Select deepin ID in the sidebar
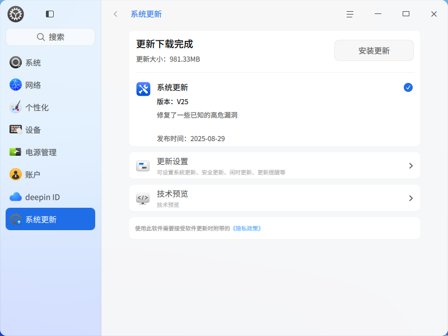Image resolution: width=448 pixels, height=336 pixels. pos(50,197)
